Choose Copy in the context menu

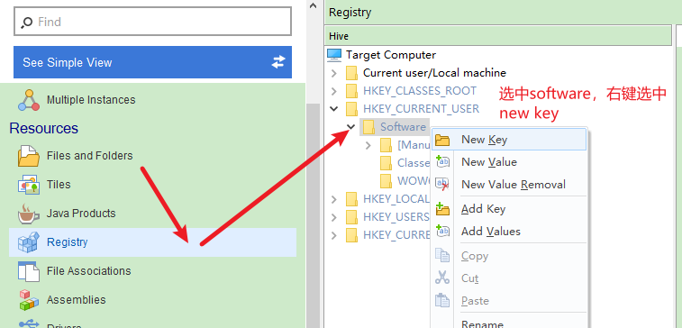tap(509, 256)
